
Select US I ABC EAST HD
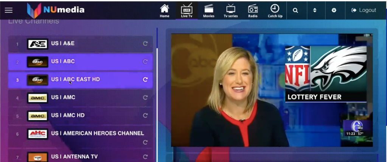[81, 80]
